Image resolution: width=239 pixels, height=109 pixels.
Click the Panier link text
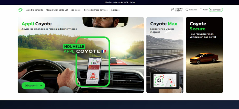click(x=205, y=10)
